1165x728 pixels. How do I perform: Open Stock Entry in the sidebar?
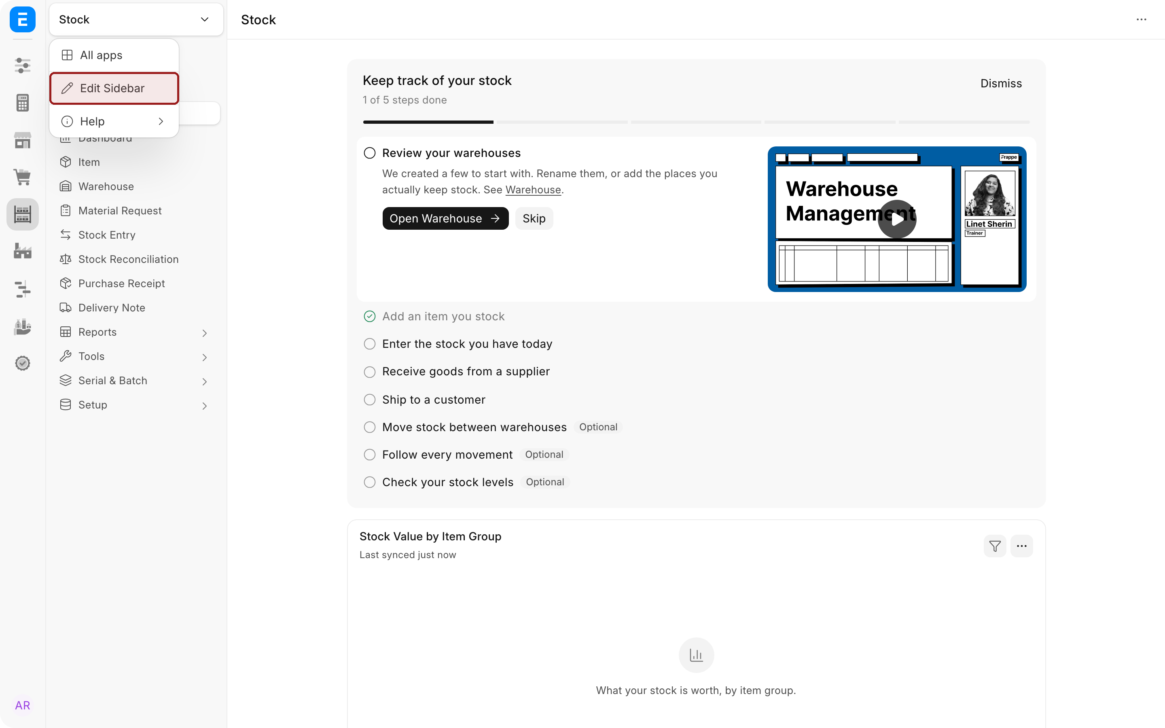pos(136,235)
